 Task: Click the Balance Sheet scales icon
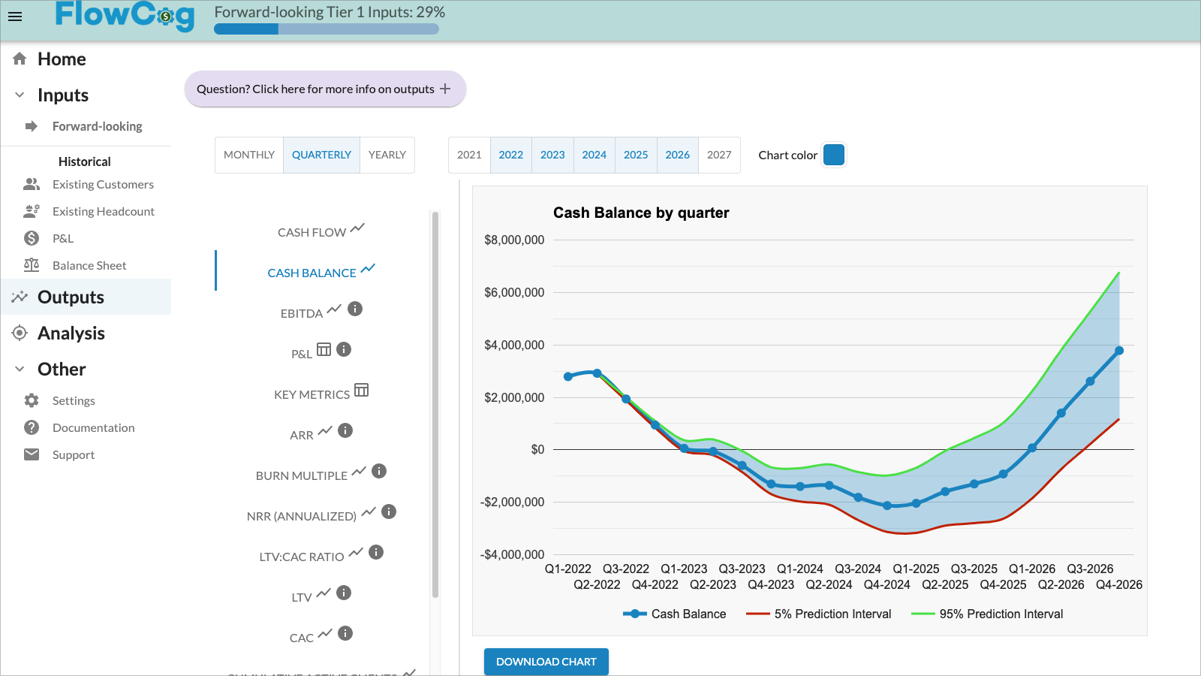click(x=31, y=264)
